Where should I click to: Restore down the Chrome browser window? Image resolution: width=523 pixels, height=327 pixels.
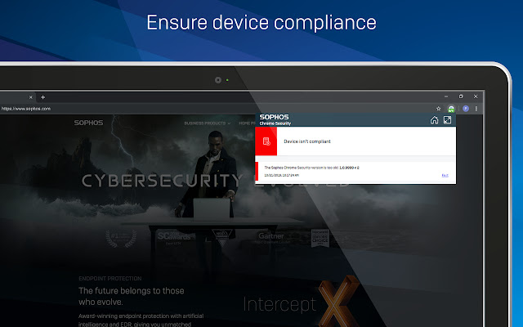(x=461, y=96)
